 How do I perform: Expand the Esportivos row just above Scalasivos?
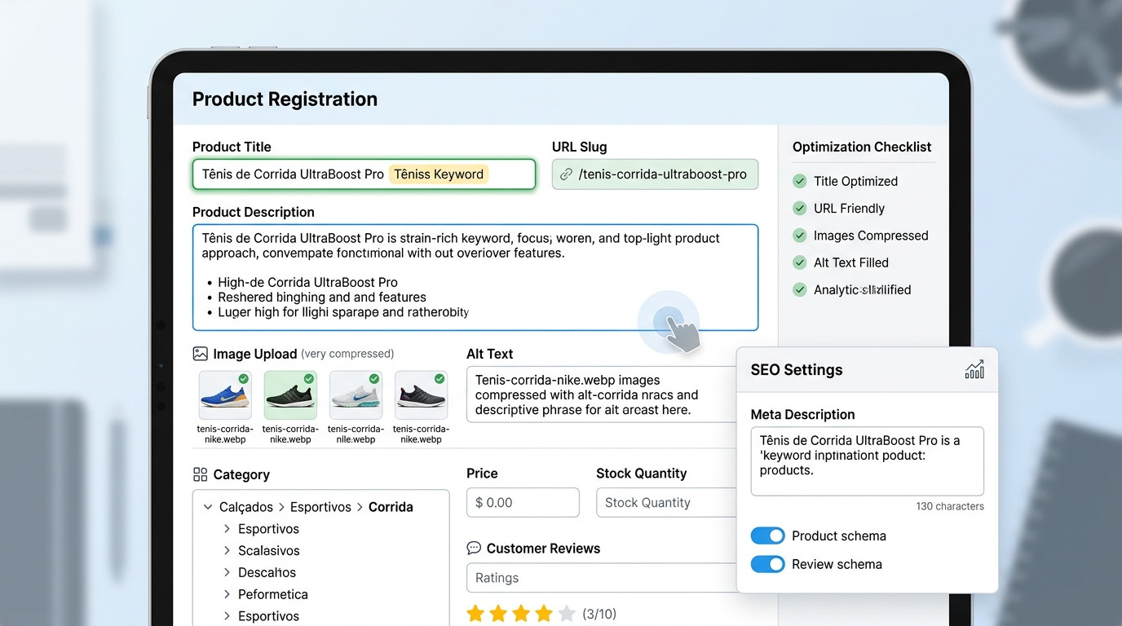(227, 529)
